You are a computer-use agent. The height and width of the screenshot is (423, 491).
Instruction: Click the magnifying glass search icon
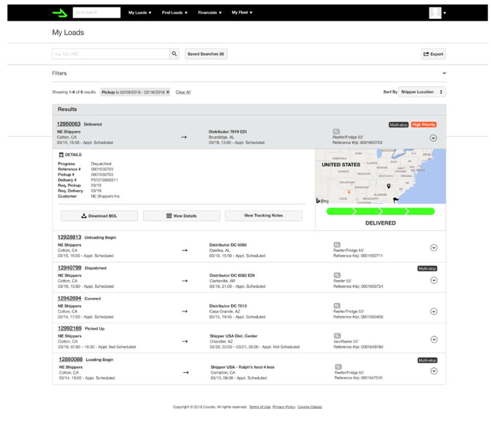pos(174,54)
